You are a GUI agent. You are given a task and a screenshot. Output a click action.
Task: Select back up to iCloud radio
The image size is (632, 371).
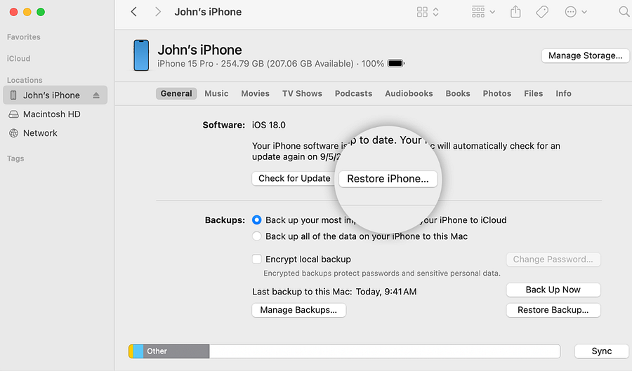tap(257, 220)
